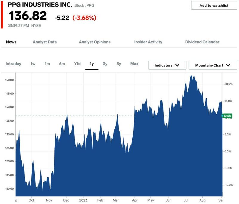Click the Dec label on time axis
The height and width of the screenshot is (204, 239).
click(x=66, y=200)
